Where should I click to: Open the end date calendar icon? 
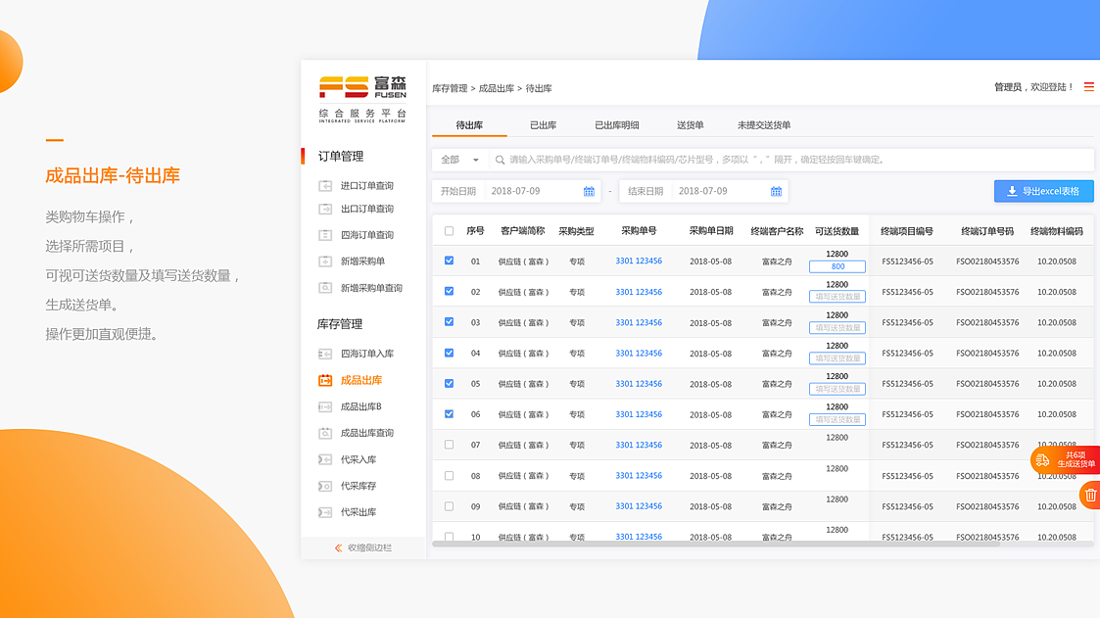[x=776, y=191]
